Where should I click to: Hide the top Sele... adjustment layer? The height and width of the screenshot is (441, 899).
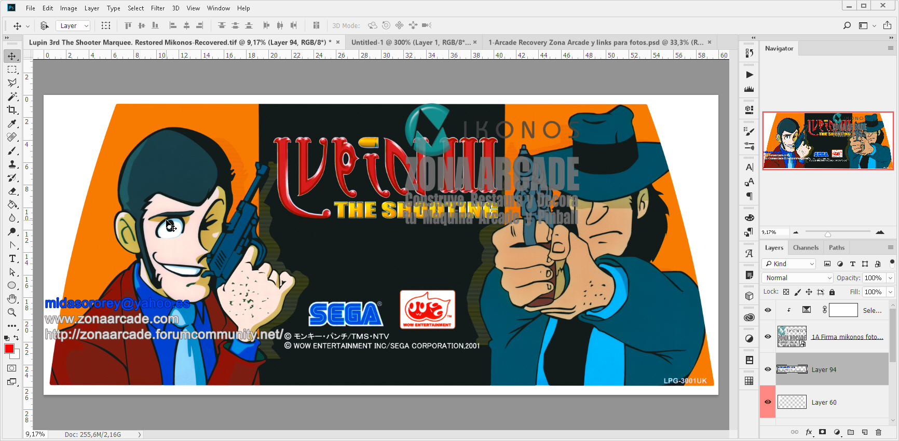(768, 310)
